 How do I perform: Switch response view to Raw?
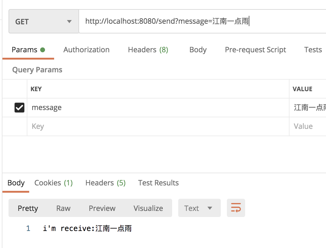coord(63,208)
